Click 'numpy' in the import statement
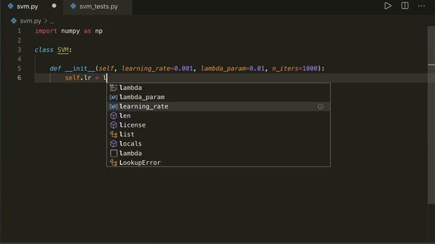Image resolution: width=435 pixels, height=244 pixels. coord(71,31)
